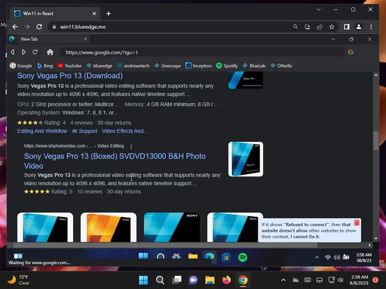Open Chrome side panel
This screenshot has width=386, height=289.
(x=347, y=27)
